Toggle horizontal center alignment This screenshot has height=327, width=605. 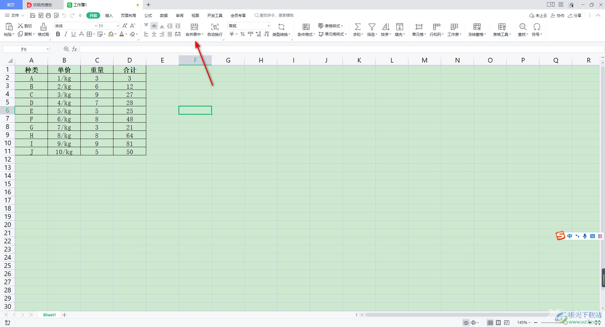point(154,34)
